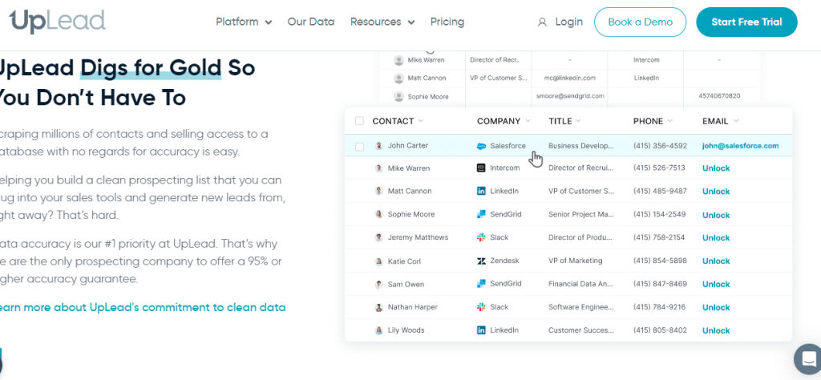Click Katie Corl's avatar
This screenshot has height=380, width=821.
click(x=379, y=261)
